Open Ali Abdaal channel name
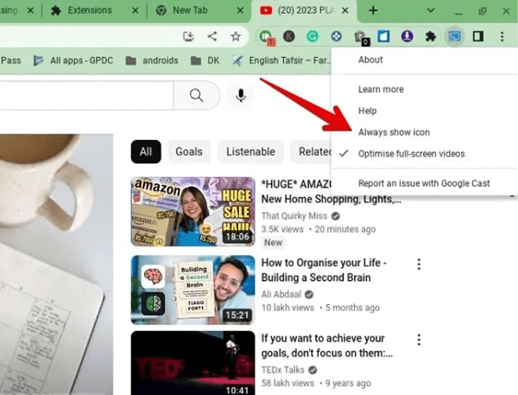This screenshot has width=518, height=395. 281,294
